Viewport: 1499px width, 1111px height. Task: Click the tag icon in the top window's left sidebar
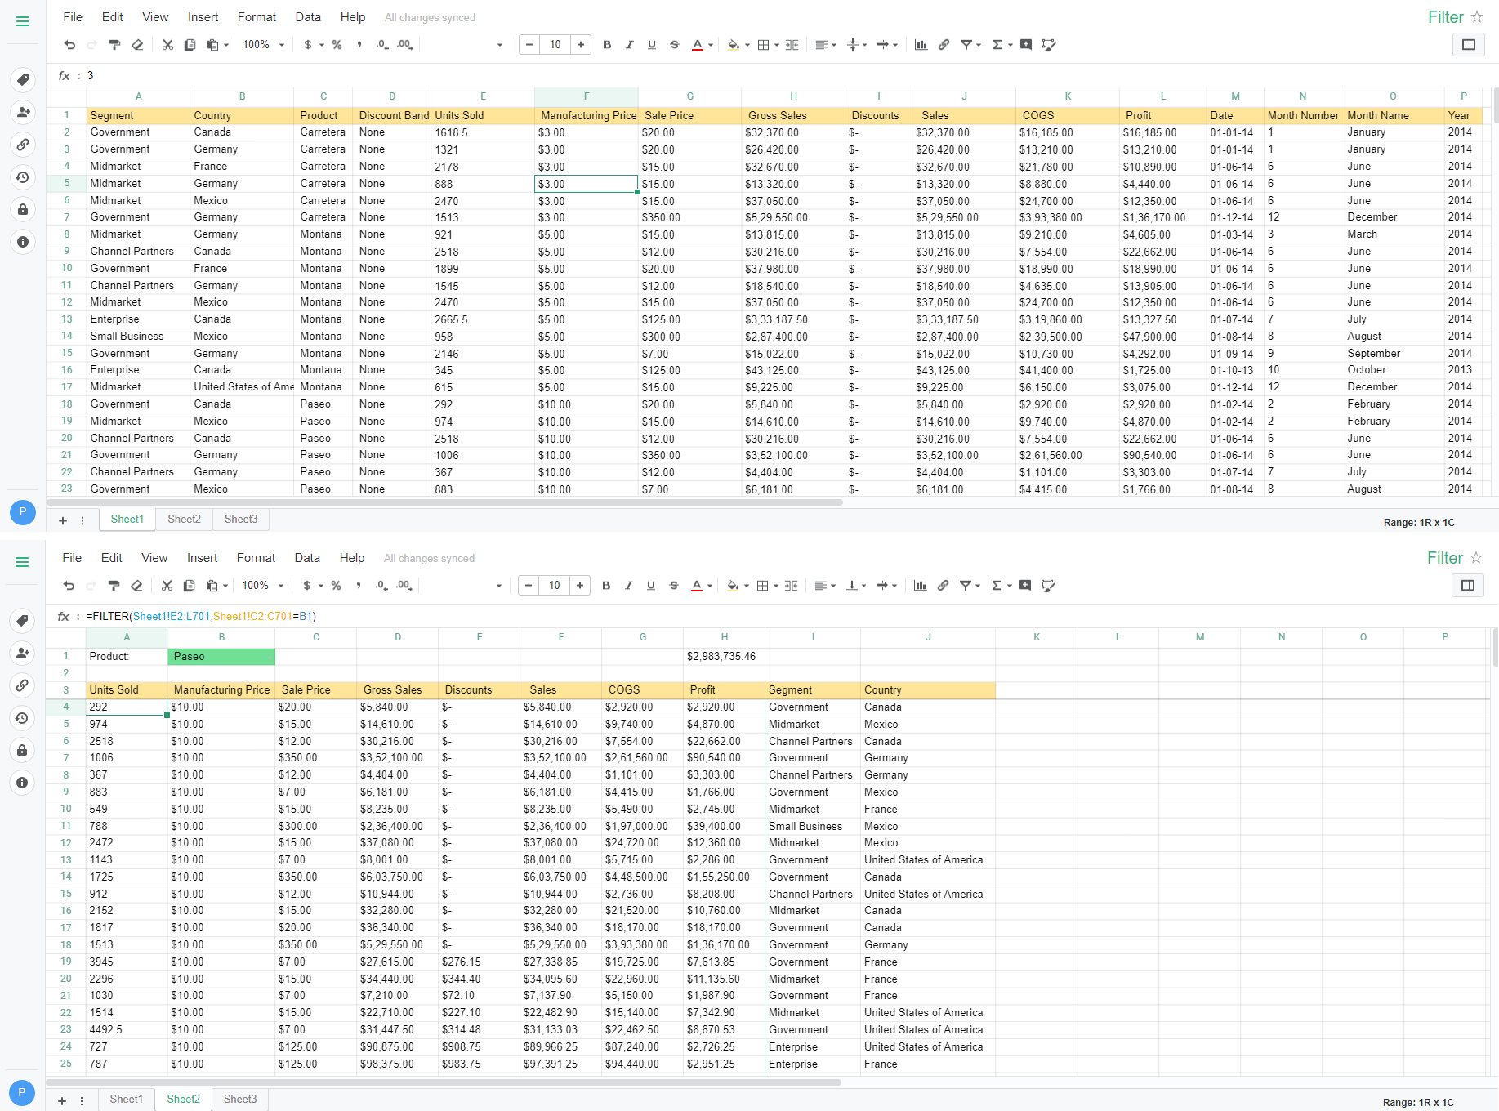tap(23, 79)
